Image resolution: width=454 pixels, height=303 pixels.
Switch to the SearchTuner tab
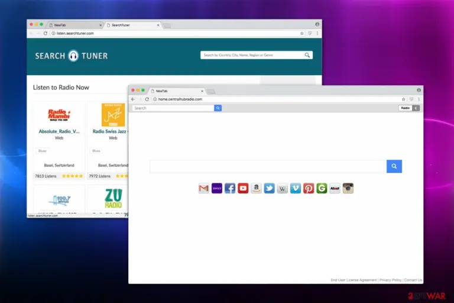tap(132, 25)
